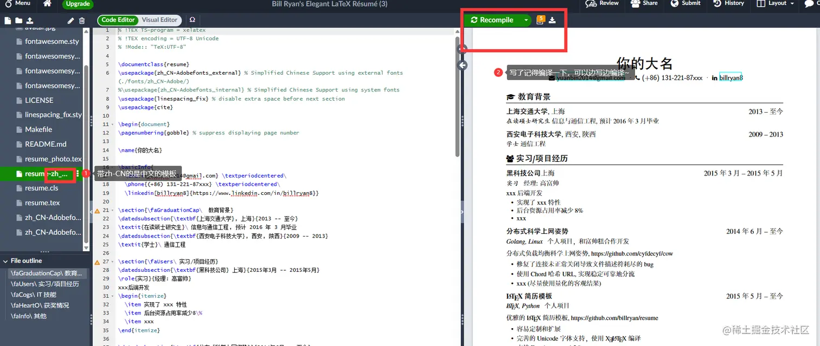Click the yuanbin2014@gmail.com link in PDF preview
The width and height of the screenshot is (820, 346).
(x=591, y=78)
